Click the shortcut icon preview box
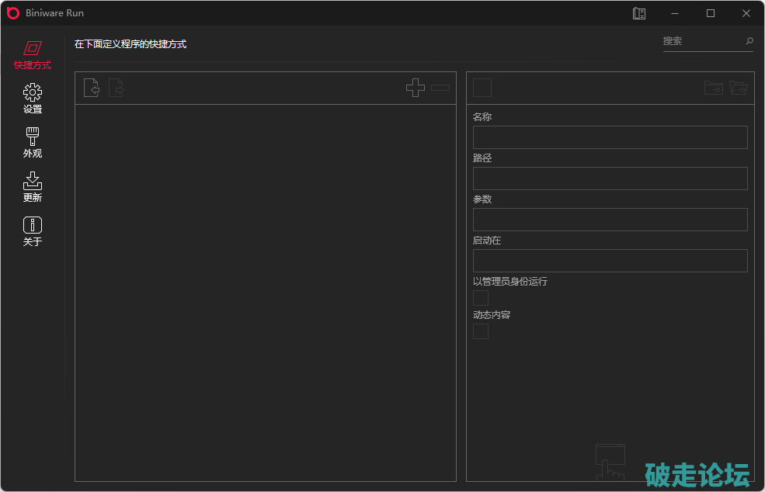Image resolution: width=765 pixels, height=492 pixels. (482, 88)
